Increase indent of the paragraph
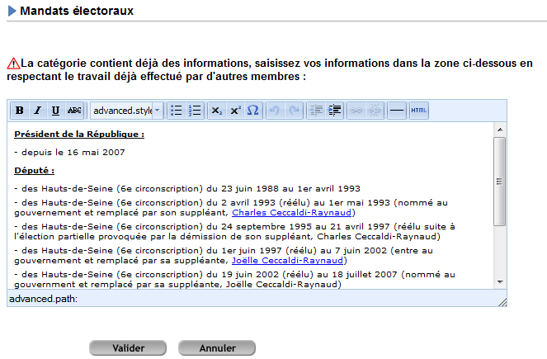This screenshot has height=359, width=547. click(336, 110)
